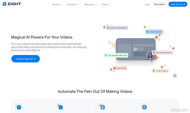Click the play button on the video illustration
The width and height of the screenshot is (190, 113).
coord(136,49)
